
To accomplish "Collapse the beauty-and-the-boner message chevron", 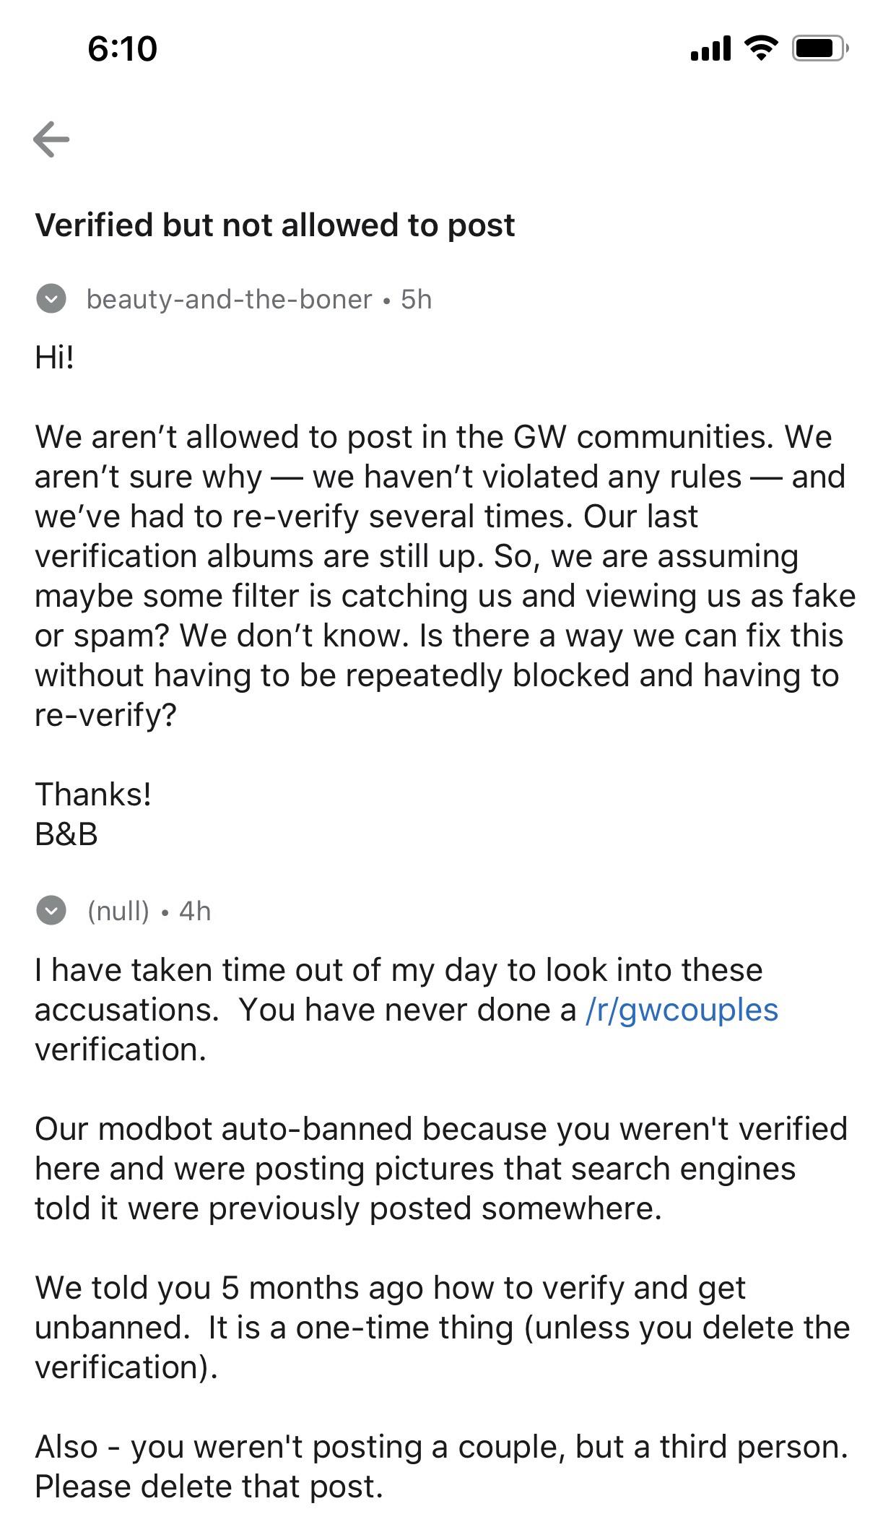I will click(51, 299).
